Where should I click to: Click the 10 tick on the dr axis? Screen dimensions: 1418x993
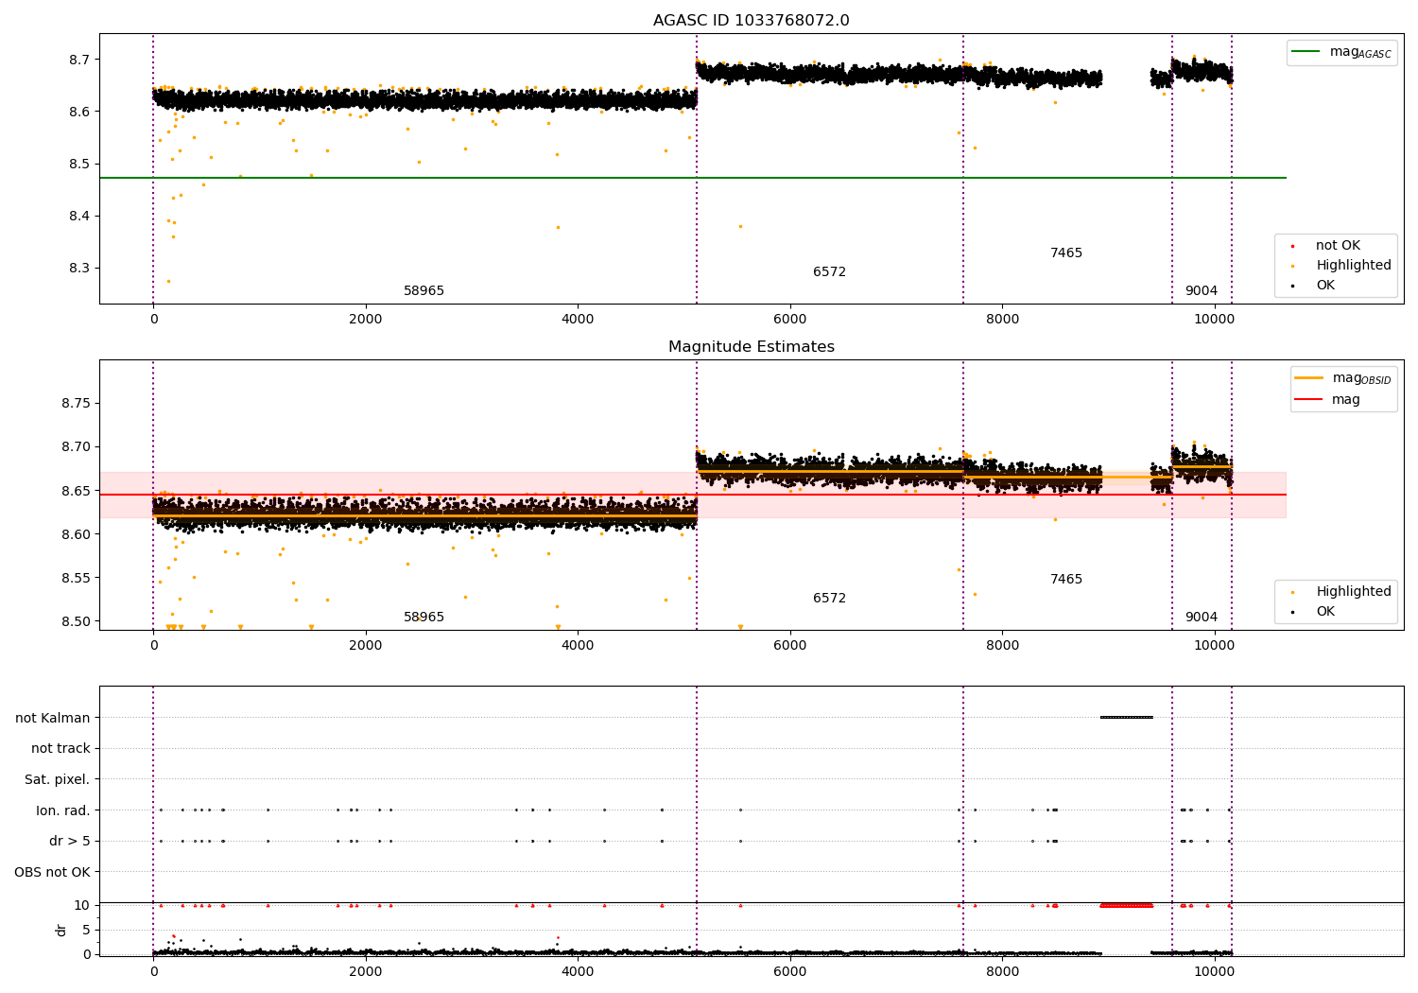coord(82,905)
